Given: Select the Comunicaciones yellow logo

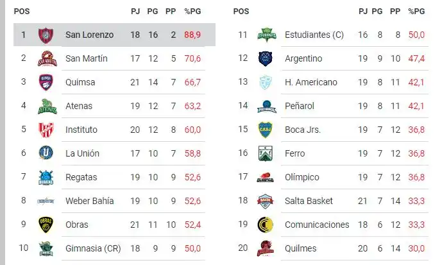Looking at the screenshot, I should point(266,225).
